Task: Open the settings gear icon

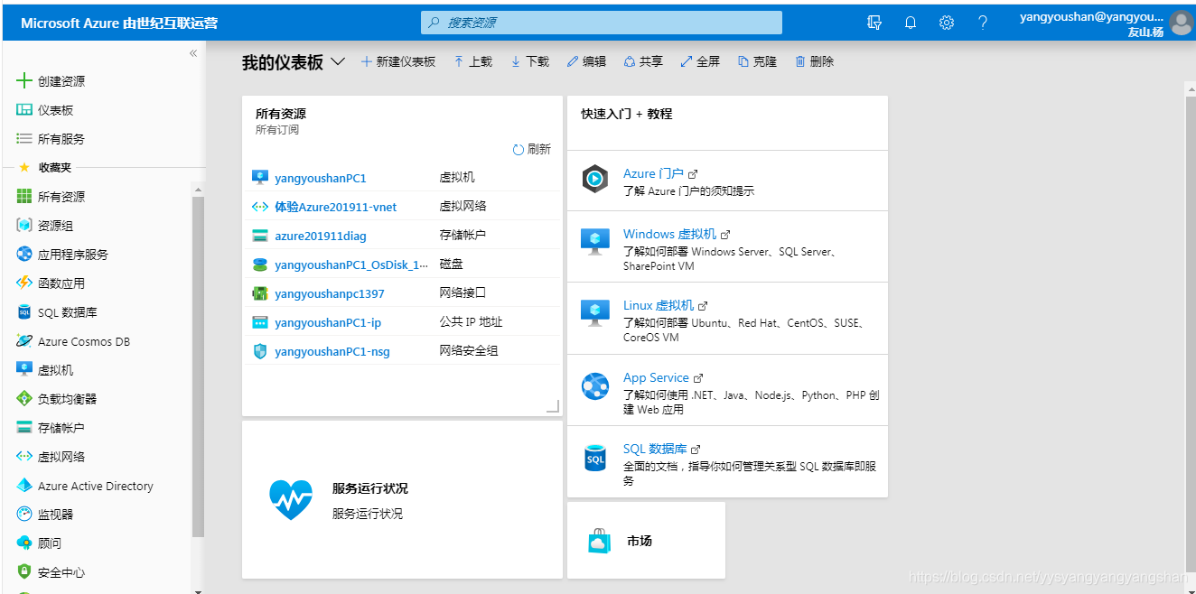Action: coord(947,23)
